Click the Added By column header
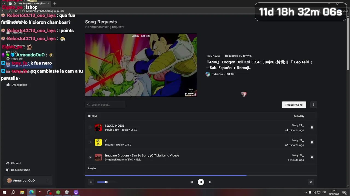The height and width of the screenshot is (196, 350). tap(299, 116)
